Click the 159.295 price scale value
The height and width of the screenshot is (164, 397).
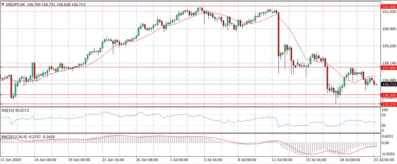tap(388, 46)
